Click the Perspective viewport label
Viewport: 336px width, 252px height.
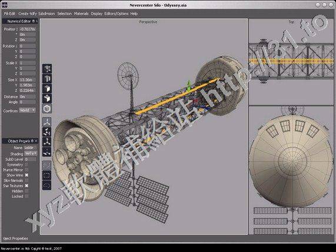[148, 22]
